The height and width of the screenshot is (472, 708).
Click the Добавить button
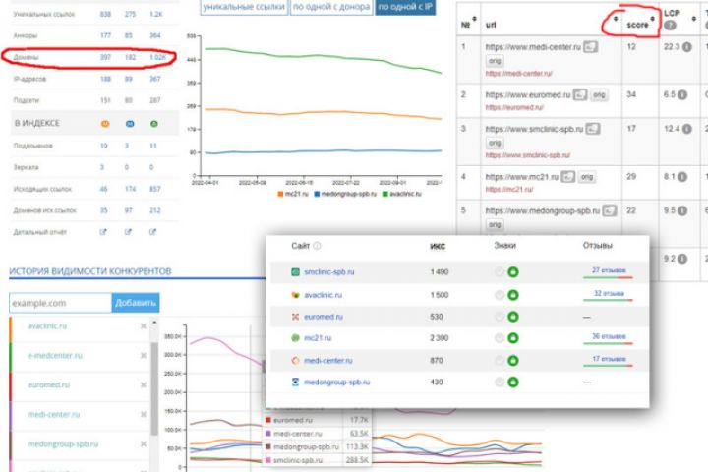[136, 303]
